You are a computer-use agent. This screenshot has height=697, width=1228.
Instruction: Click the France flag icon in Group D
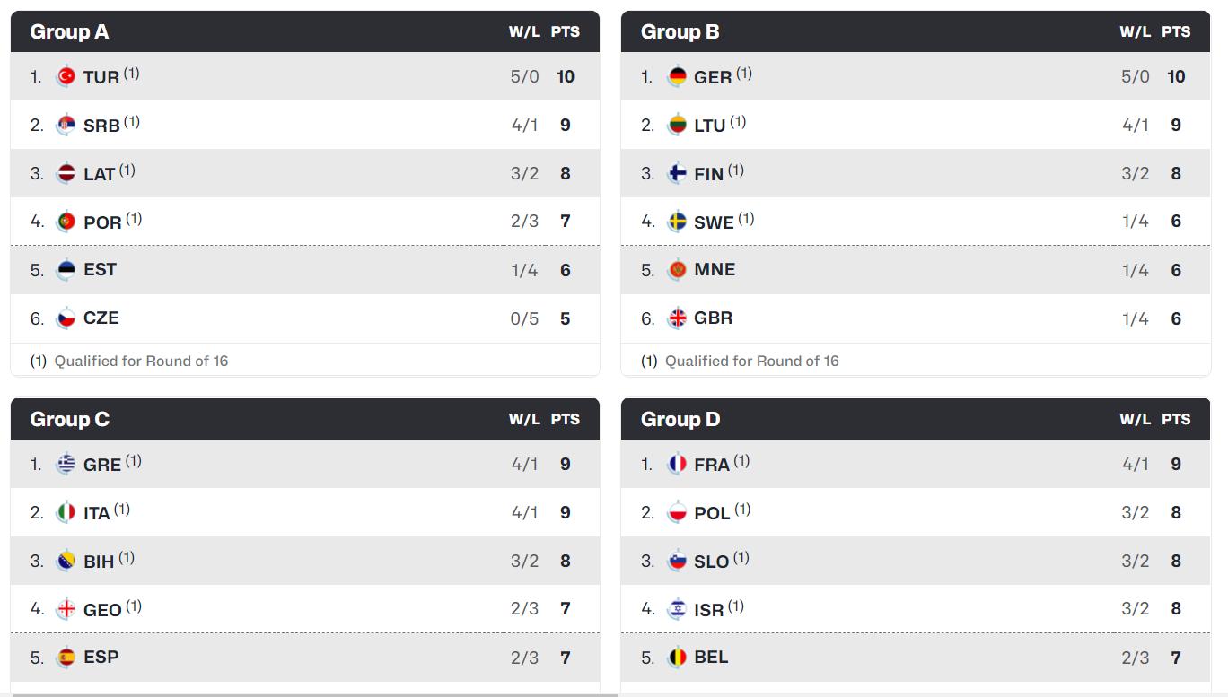point(677,465)
